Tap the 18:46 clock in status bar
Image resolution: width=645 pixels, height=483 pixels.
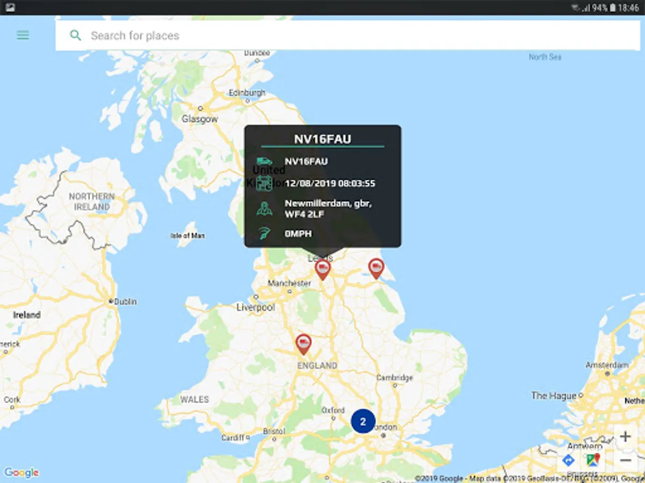coord(629,8)
